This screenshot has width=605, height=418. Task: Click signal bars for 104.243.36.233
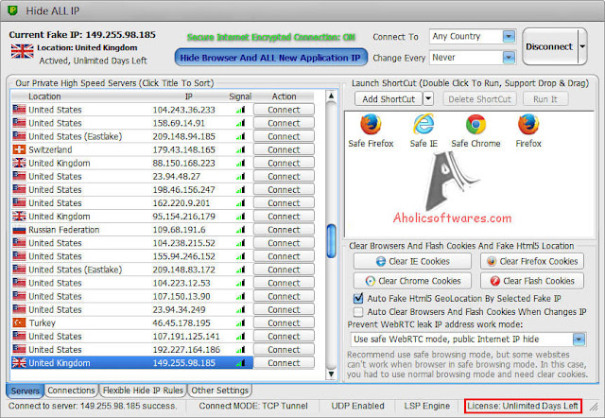tap(241, 110)
